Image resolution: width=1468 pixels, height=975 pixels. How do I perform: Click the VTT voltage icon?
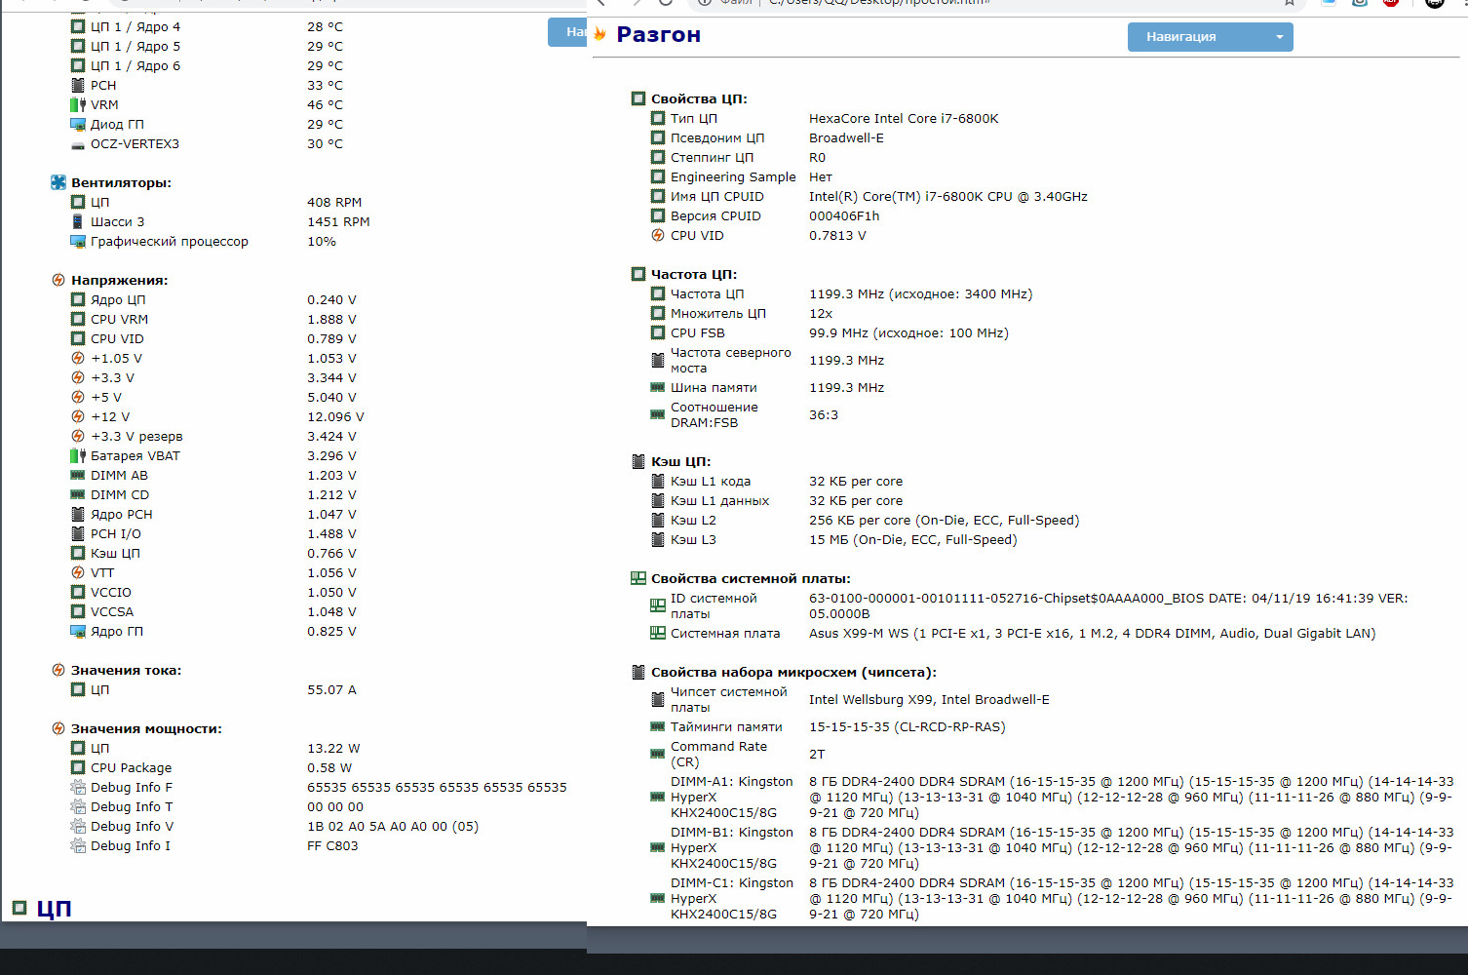click(78, 572)
